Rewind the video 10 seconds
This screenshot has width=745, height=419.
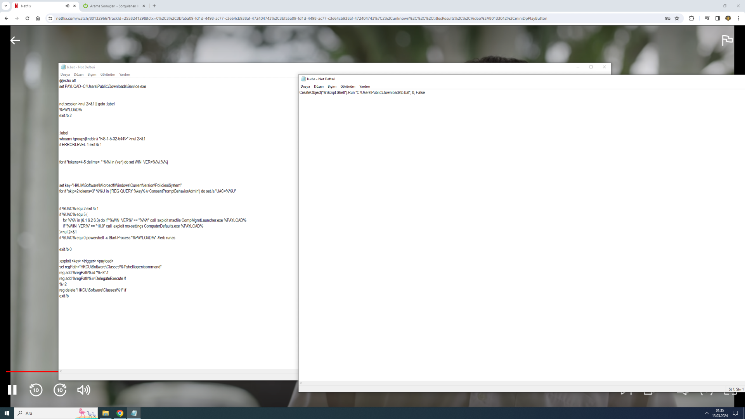point(36,390)
